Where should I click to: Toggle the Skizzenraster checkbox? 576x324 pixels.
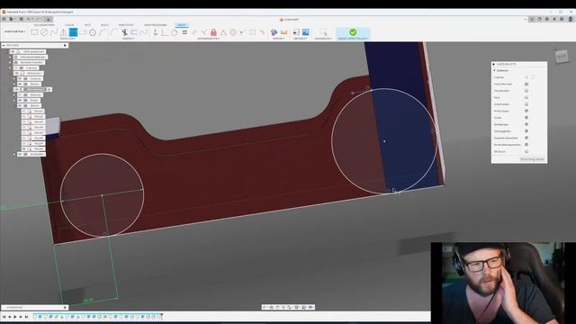tap(526, 91)
